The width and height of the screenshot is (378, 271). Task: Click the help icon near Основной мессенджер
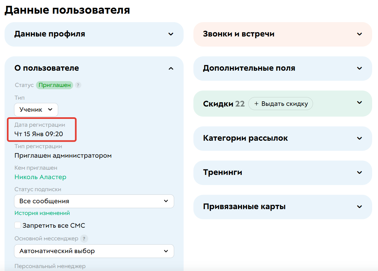tap(84, 239)
